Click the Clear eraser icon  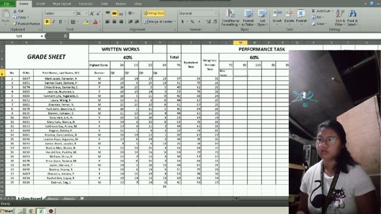[314, 24]
